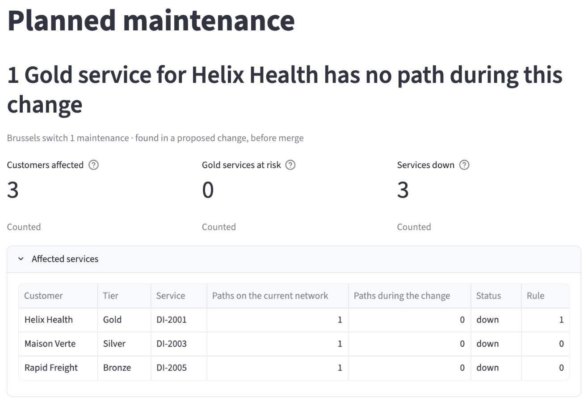Select the Maison Verte customer cell
This screenshot has height=402, width=588.
[58, 344]
